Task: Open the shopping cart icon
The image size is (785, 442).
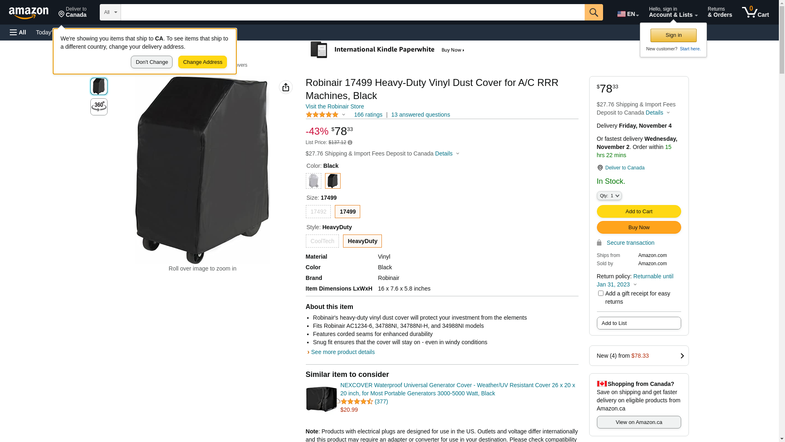Action: point(755,12)
